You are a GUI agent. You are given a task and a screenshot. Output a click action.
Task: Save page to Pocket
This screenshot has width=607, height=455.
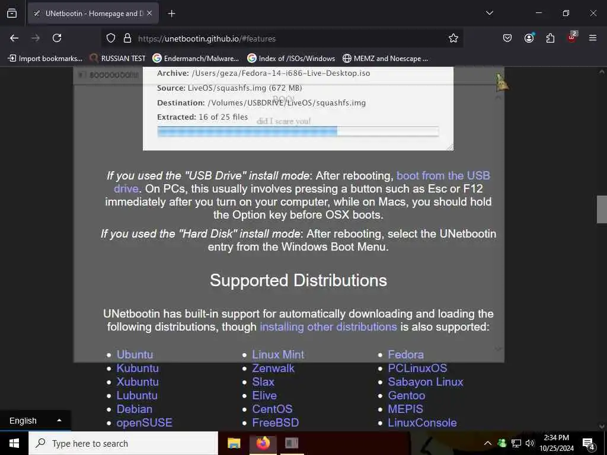[x=507, y=38]
